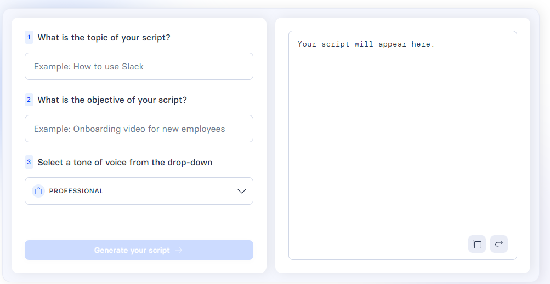Click the script objective input field
This screenshot has width=550, height=284.
coord(139,129)
